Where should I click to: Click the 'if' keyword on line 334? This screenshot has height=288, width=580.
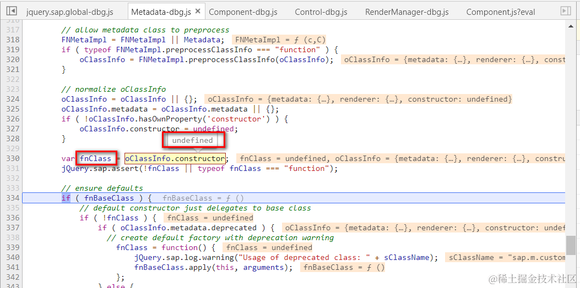(x=66, y=198)
